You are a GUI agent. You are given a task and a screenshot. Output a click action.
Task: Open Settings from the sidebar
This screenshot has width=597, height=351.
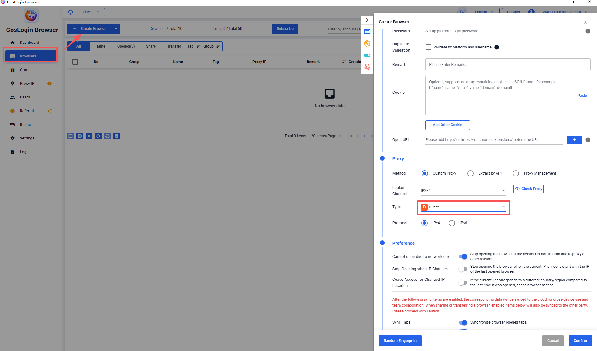coord(27,138)
